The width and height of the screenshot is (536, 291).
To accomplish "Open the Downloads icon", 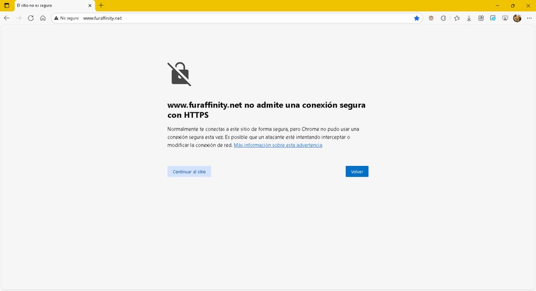I will pos(469,18).
